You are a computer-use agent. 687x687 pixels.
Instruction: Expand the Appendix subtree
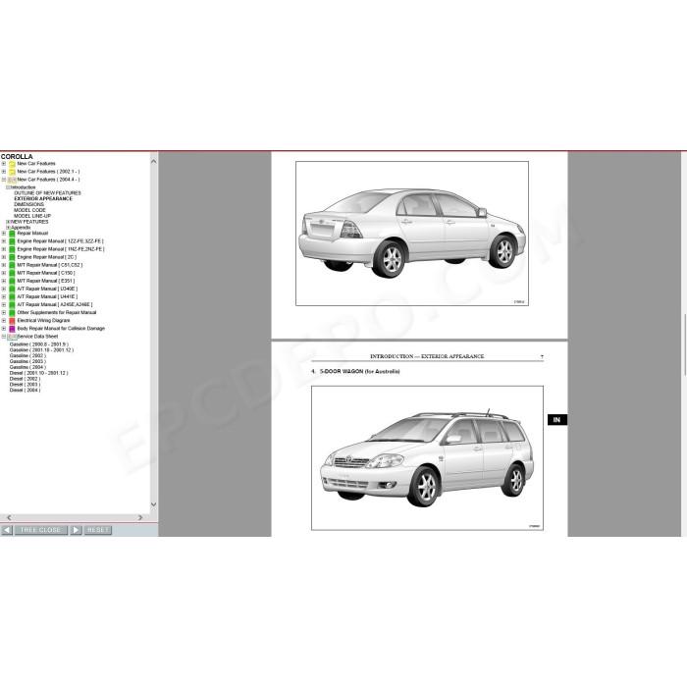pyautogui.click(x=8, y=228)
